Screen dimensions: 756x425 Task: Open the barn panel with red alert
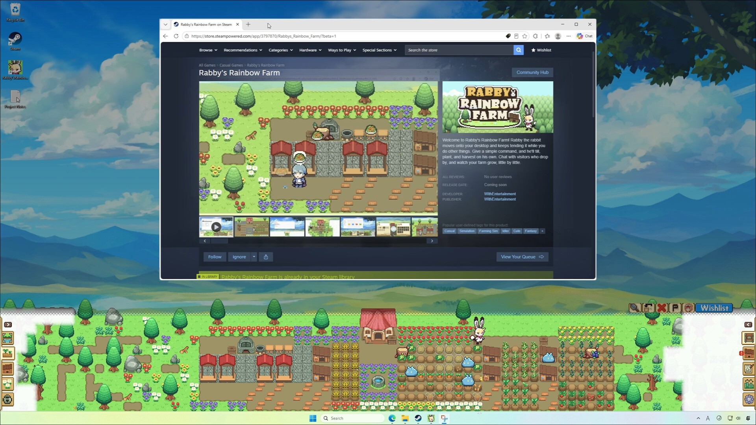(x=749, y=353)
